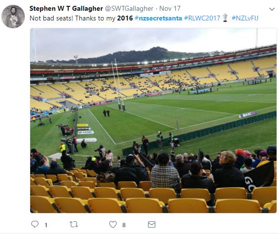Expand the tweet options chevron menu
279x234 pixels.
272,9
